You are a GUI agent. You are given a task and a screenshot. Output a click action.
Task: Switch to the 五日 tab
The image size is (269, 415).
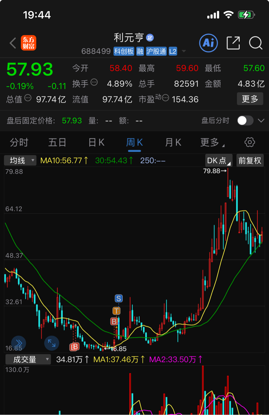(x=57, y=142)
